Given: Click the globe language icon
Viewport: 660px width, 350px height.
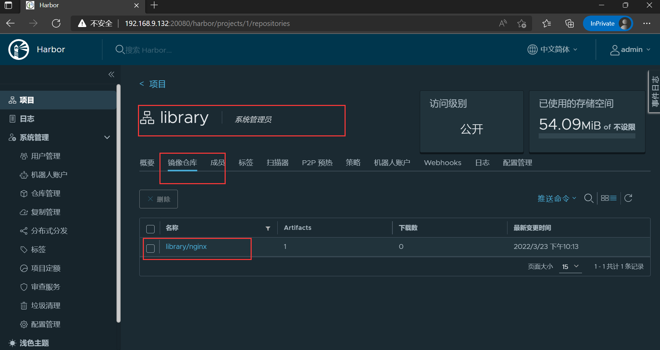Looking at the screenshot, I should click(x=532, y=50).
